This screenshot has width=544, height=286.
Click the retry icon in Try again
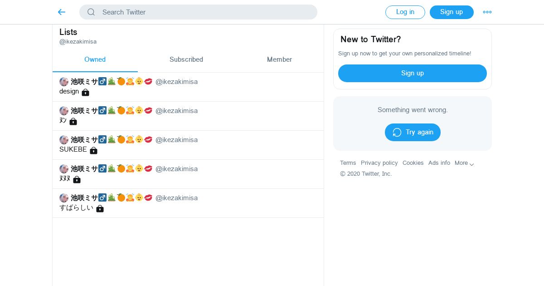point(397,132)
